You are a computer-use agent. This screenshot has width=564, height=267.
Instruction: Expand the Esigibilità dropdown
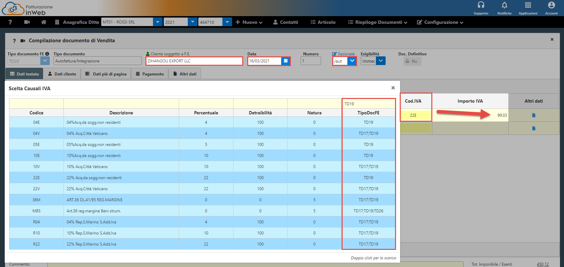(x=381, y=61)
